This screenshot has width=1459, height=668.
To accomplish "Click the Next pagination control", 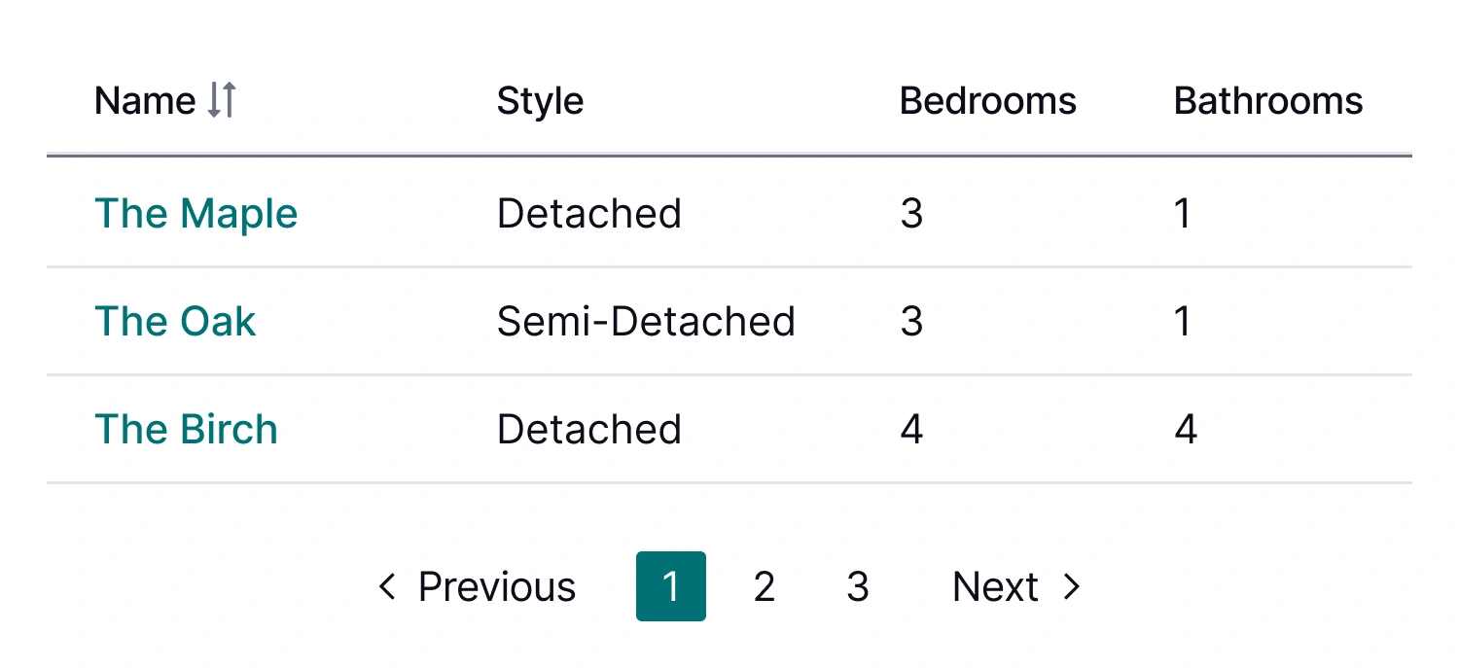I will pos(995,586).
